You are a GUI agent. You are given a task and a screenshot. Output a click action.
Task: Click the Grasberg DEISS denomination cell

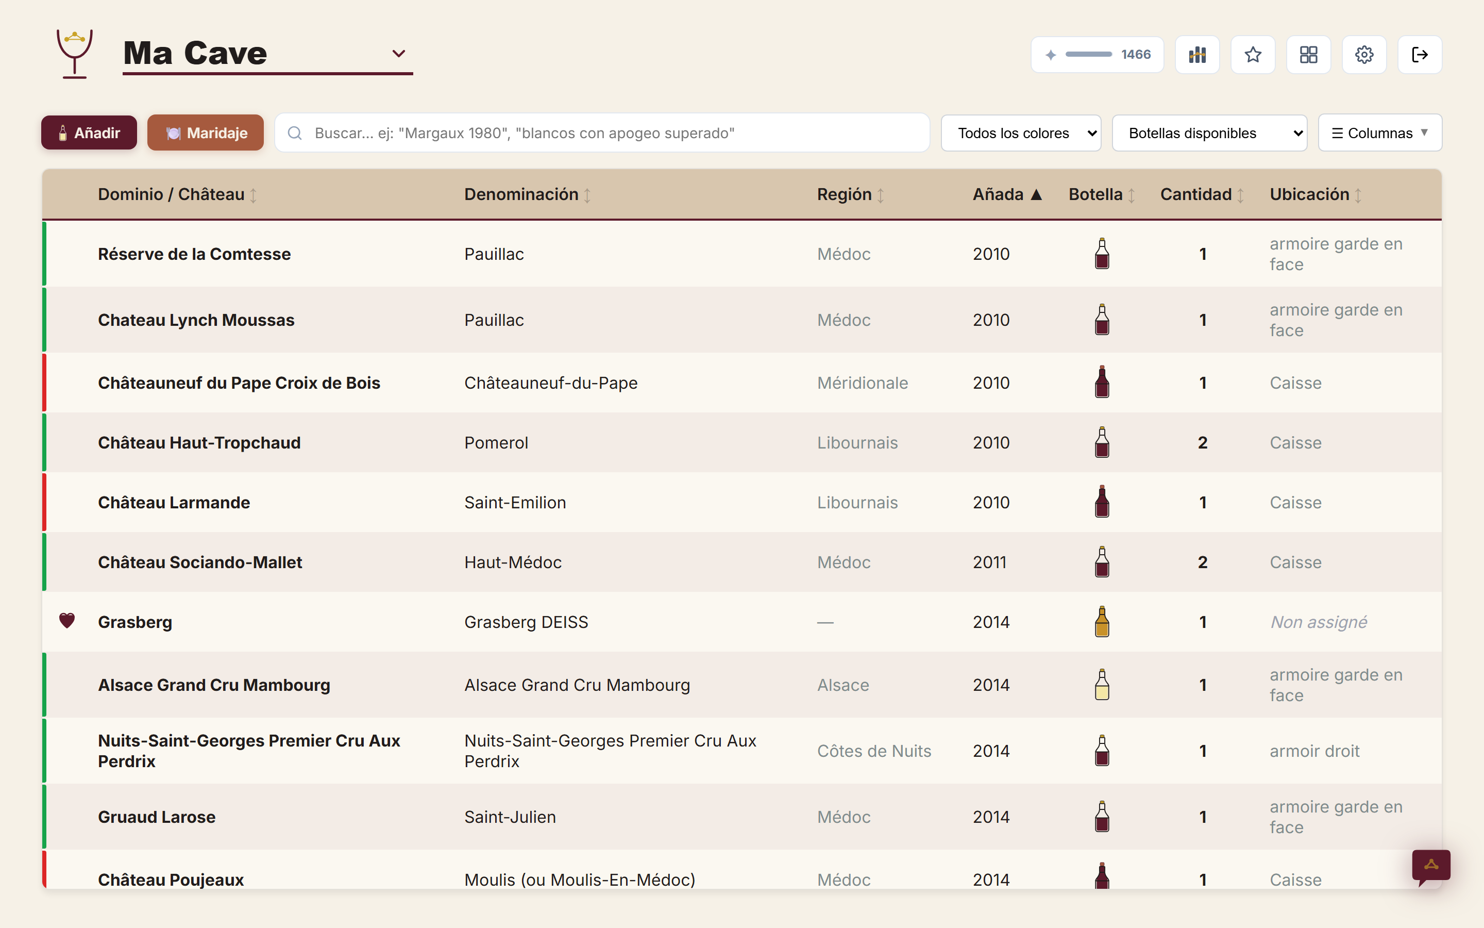point(526,622)
